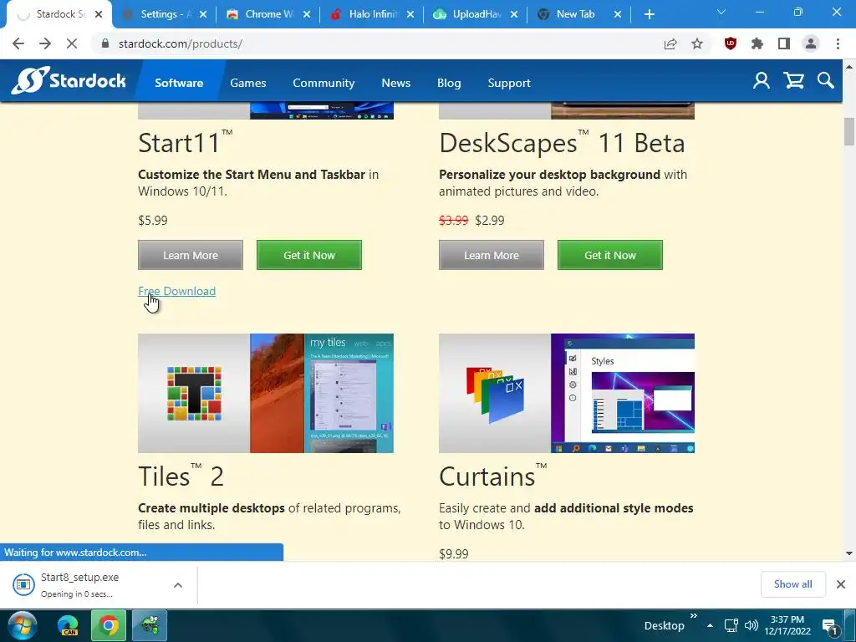The image size is (856, 642).
Task: Click the clock showing 3:37 PM
Action: pos(787,625)
